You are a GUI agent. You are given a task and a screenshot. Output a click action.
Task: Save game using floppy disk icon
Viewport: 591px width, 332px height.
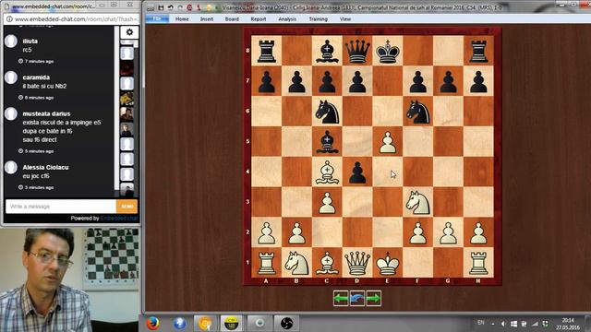coord(161,7)
